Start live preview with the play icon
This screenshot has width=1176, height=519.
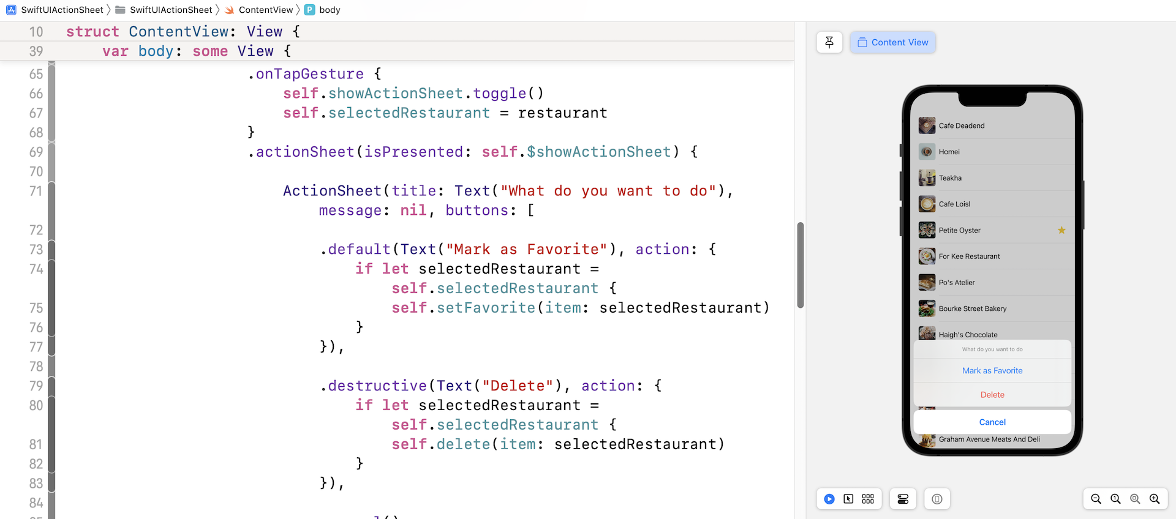click(829, 499)
